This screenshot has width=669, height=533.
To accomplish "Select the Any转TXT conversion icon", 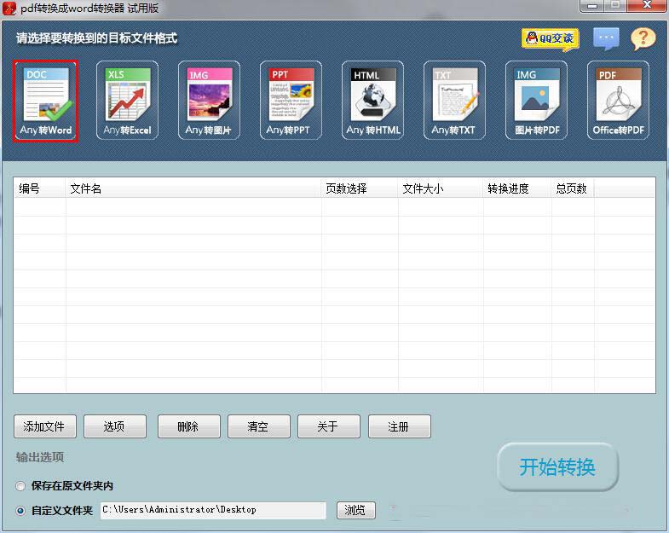I will click(454, 101).
